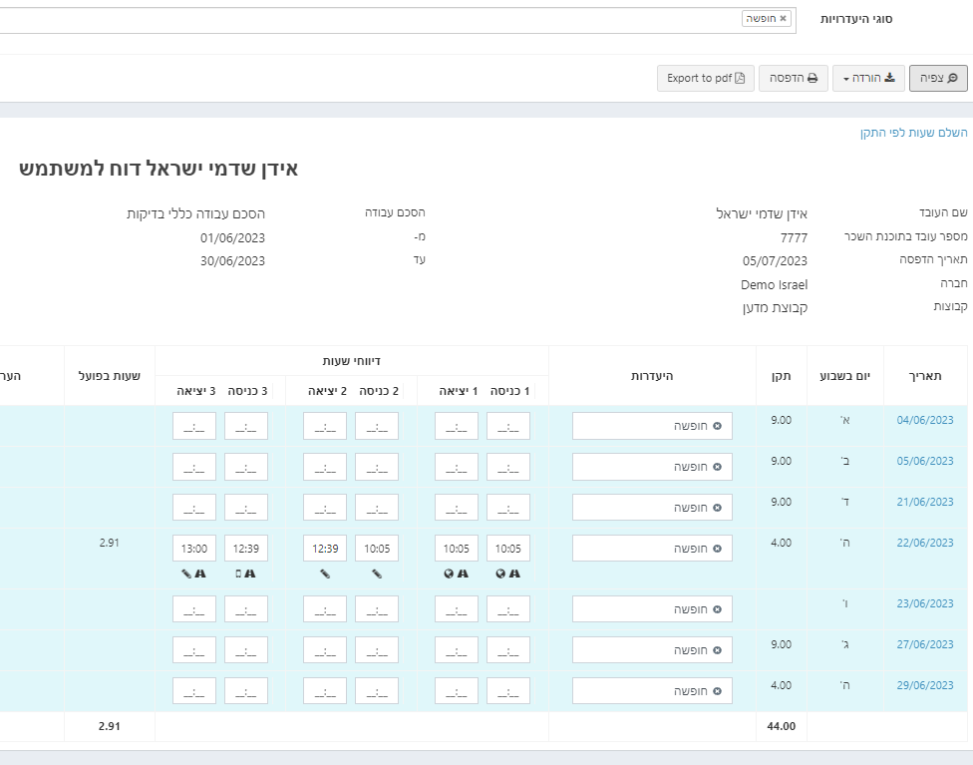Open the 27/06/2023 date link
The image size is (973, 765).
pos(924,644)
